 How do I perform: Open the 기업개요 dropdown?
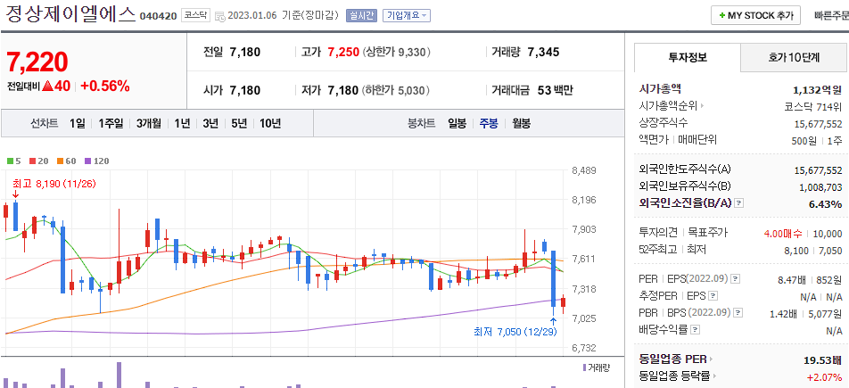coord(406,16)
